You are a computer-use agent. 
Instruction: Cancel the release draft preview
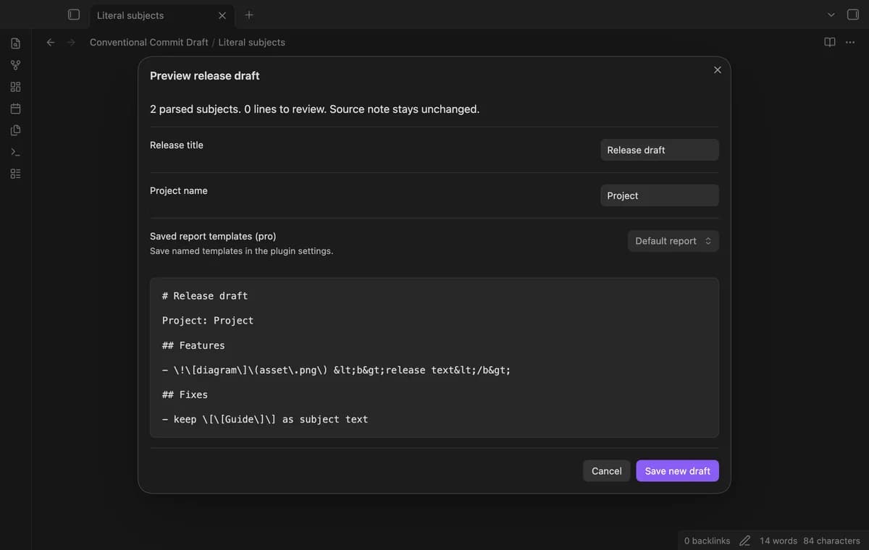[x=606, y=471]
